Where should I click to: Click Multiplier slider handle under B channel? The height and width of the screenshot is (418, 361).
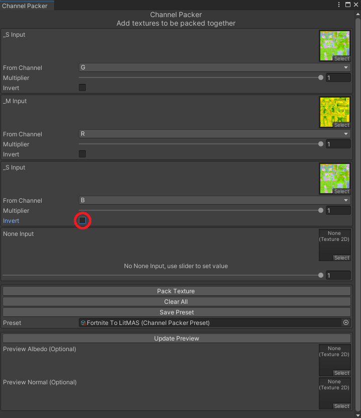click(x=321, y=210)
